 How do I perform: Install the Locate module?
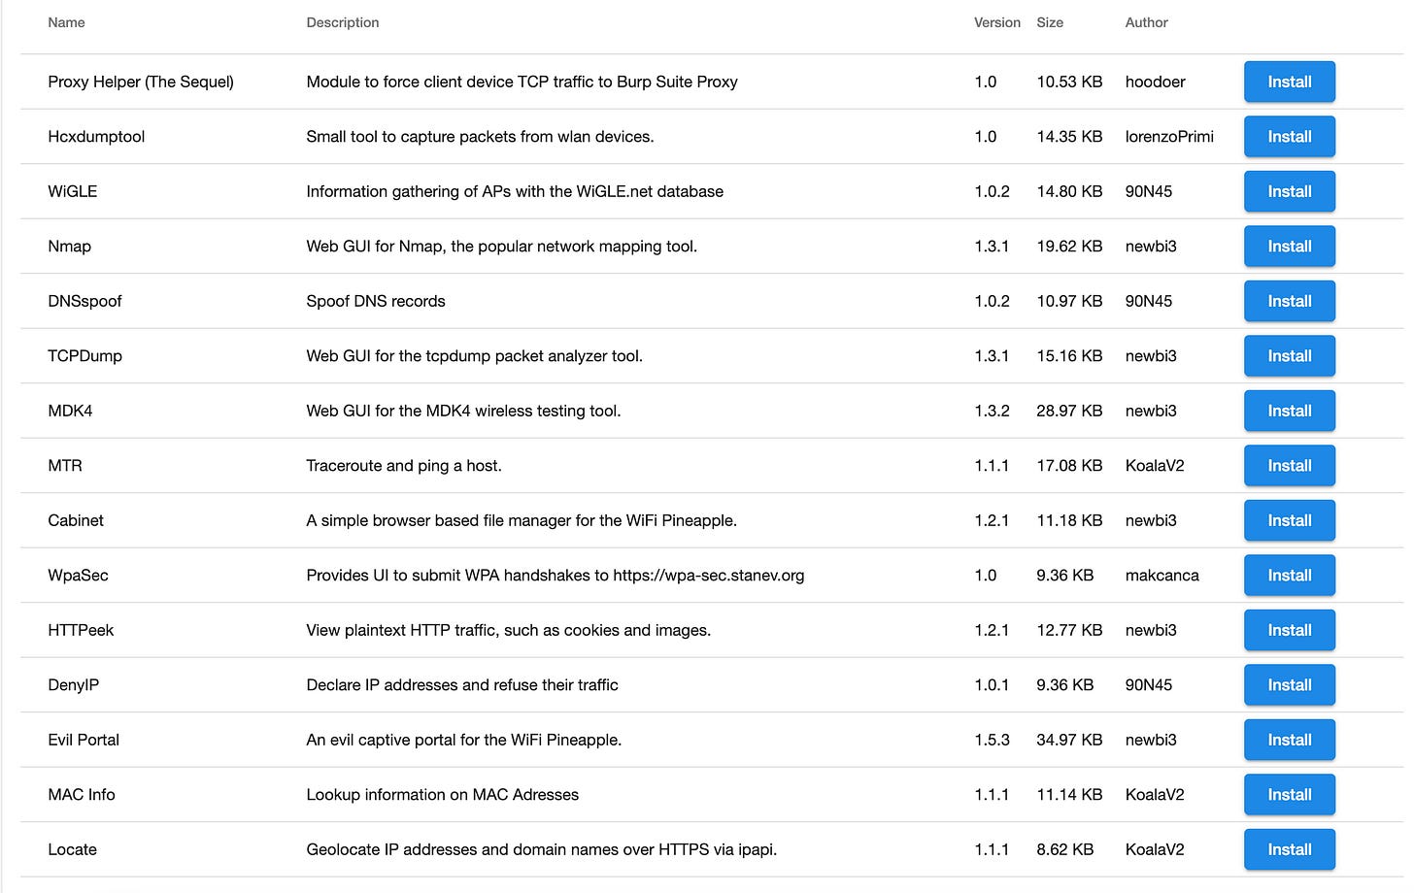point(1289,849)
